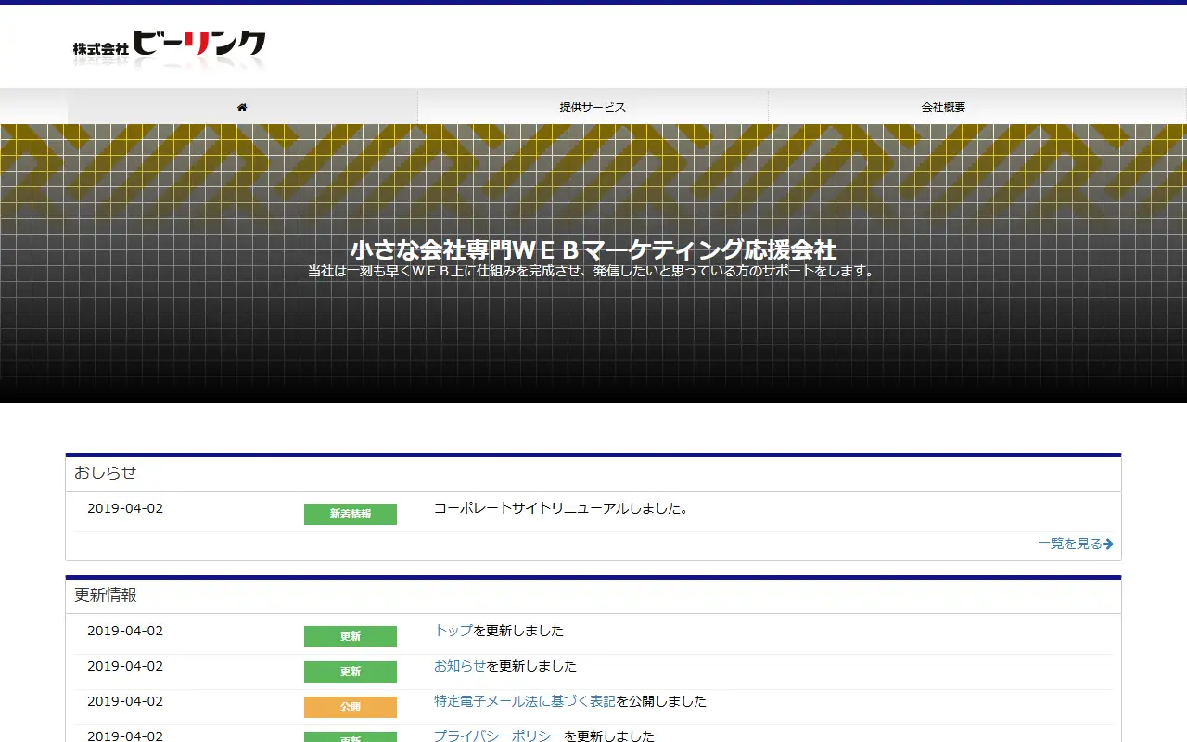Click the date beside お知らせを更新しました
The height and width of the screenshot is (742, 1187).
coord(125,666)
